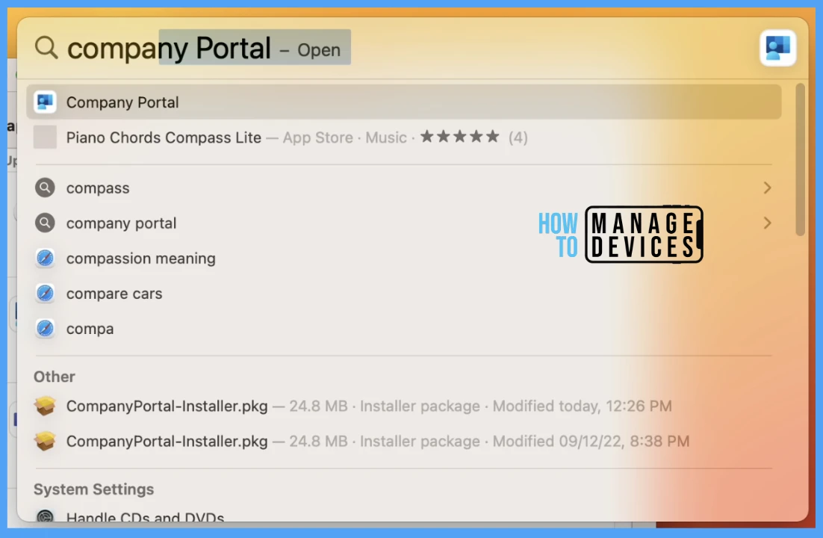Open the Company Portal top hit
Image resolution: width=823 pixels, height=538 pixels.
tap(403, 102)
